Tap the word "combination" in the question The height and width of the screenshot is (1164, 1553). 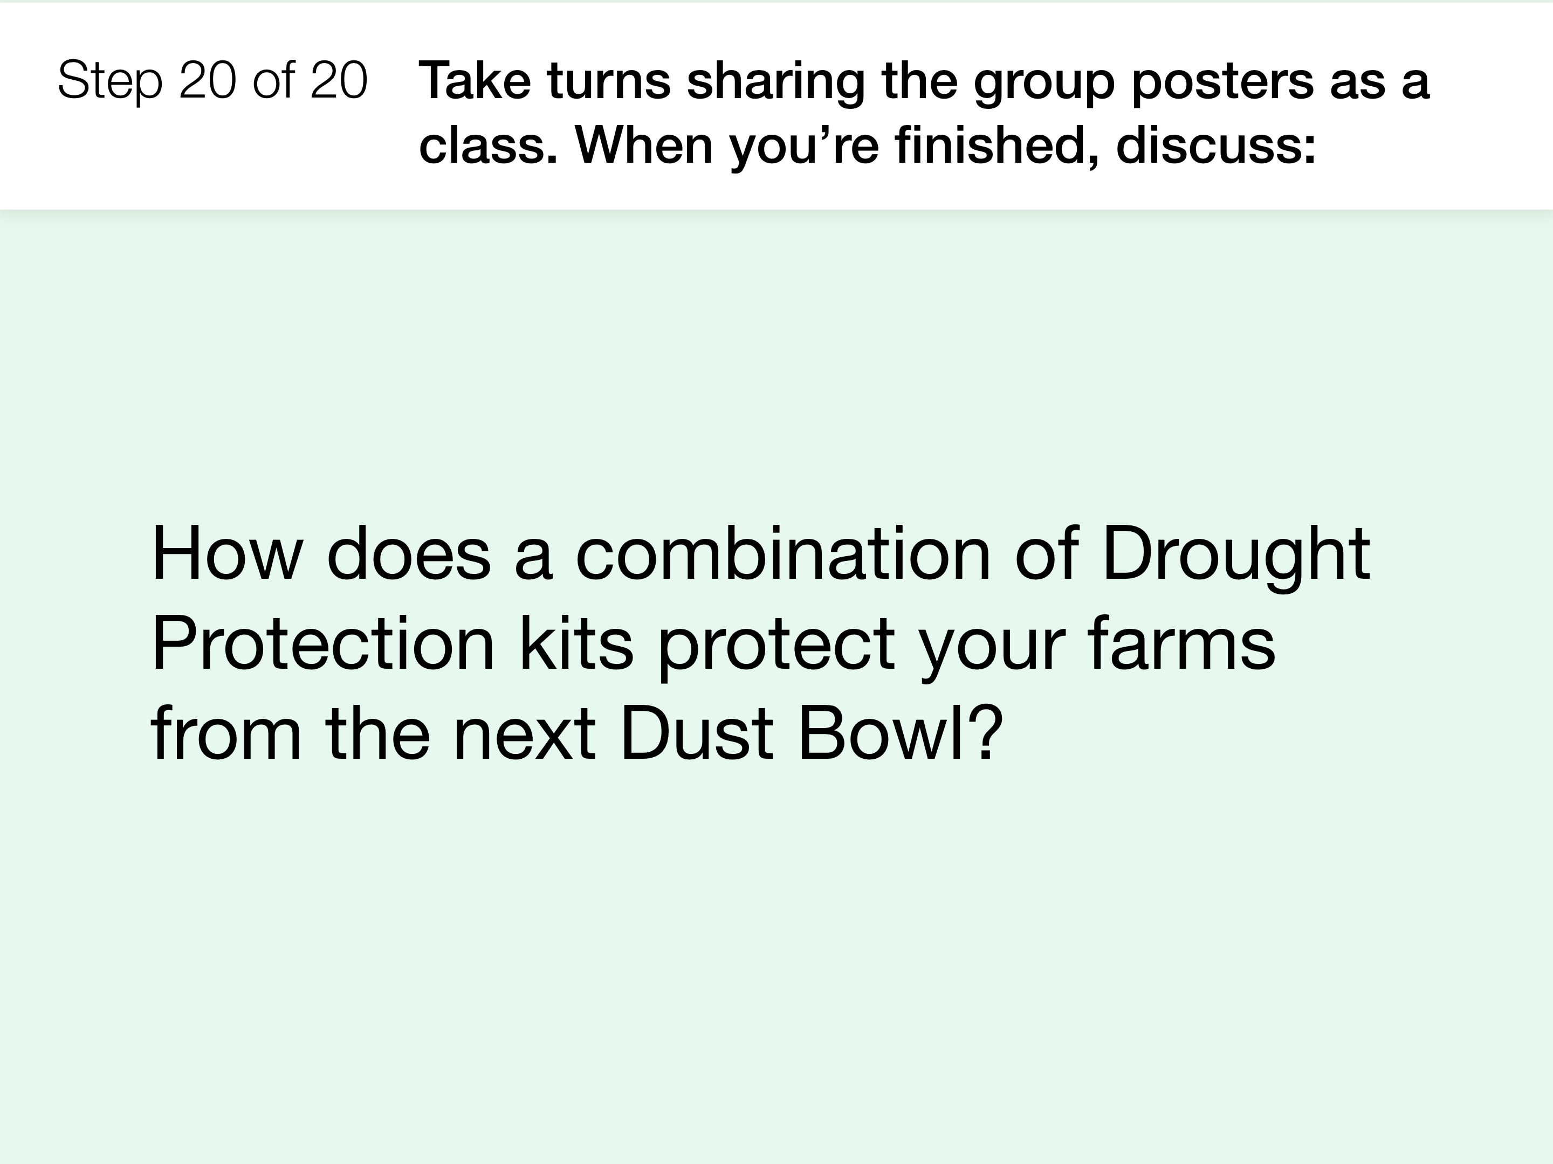coord(783,553)
